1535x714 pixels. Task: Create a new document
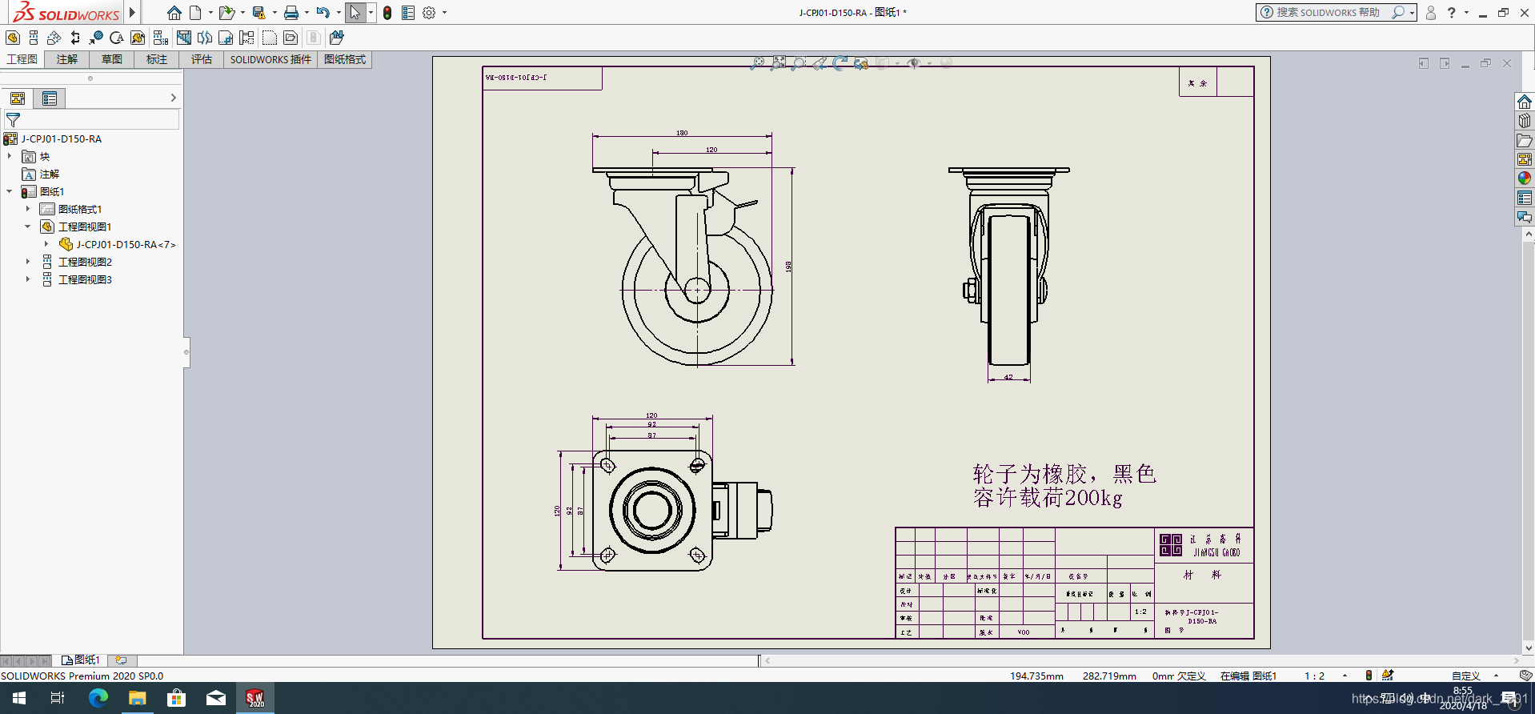(195, 13)
